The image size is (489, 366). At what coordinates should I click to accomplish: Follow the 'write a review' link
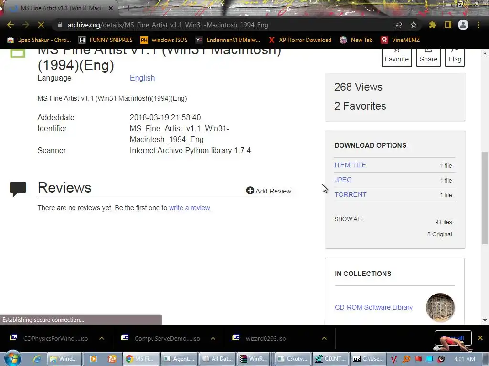190,208
